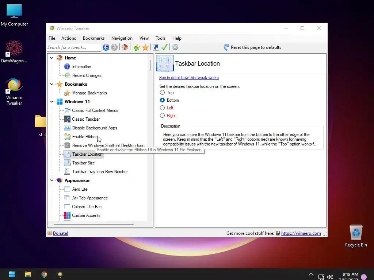This screenshot has height=280, width=374.
Task: Add bookmark using green plus star icon
Action: pos(137,47)
